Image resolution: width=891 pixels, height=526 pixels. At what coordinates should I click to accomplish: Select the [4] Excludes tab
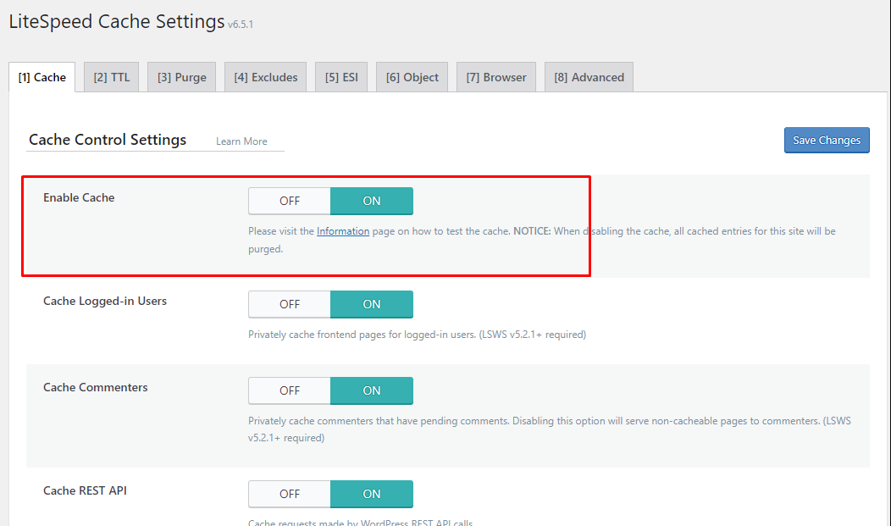pyautogui.click(x=265, y=77)
